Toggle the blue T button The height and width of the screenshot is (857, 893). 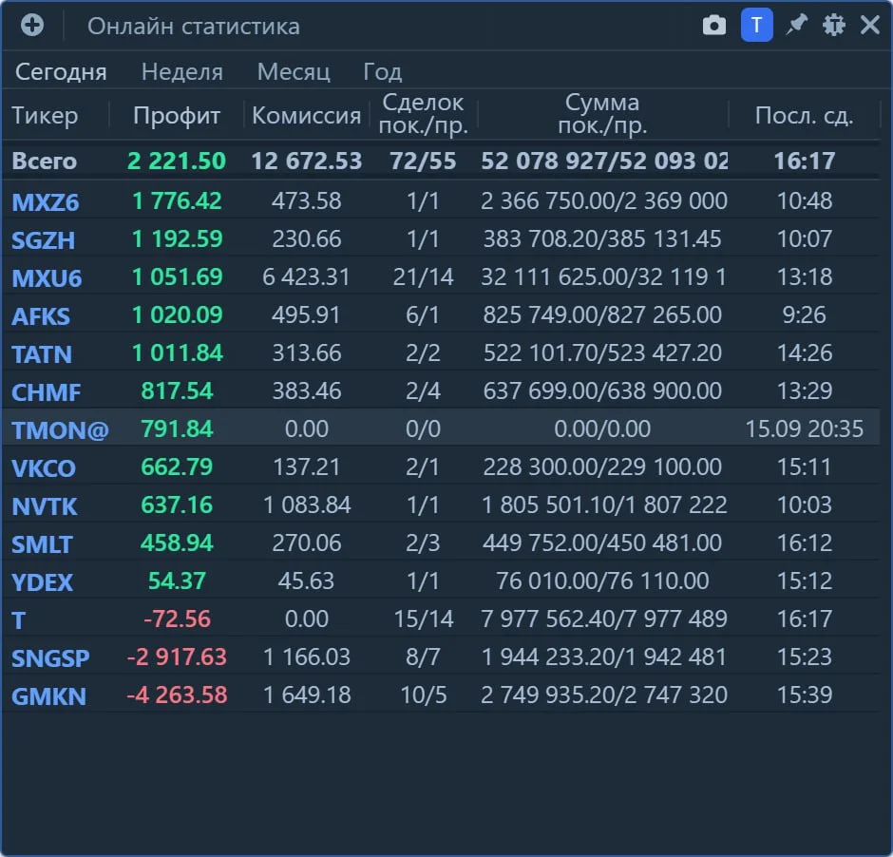pyautogui.click(x=756, y=25)
